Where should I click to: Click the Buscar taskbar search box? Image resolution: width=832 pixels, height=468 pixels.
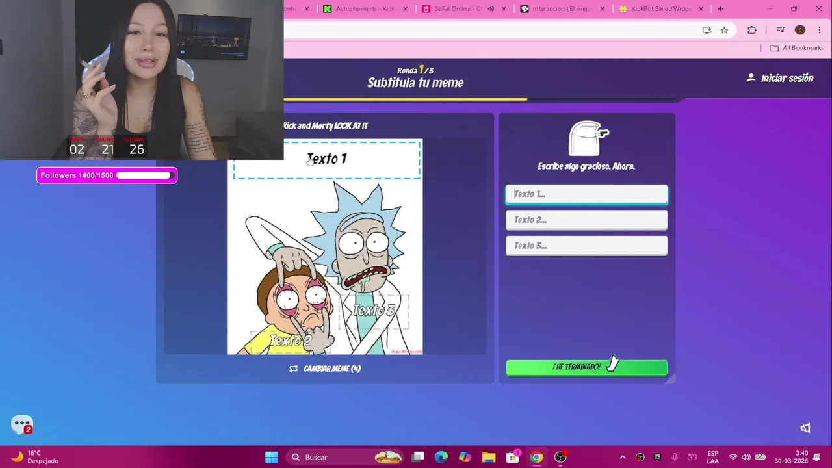tap(344, 457)
